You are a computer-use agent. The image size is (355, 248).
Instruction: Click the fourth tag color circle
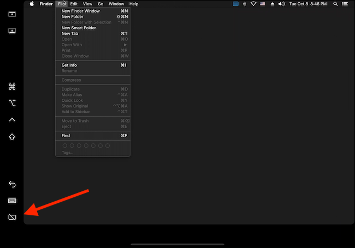coord(86,146)
